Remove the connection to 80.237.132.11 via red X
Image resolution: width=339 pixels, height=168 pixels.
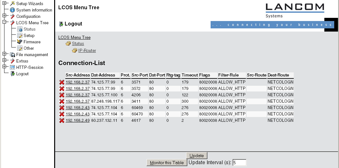point(61,121)
